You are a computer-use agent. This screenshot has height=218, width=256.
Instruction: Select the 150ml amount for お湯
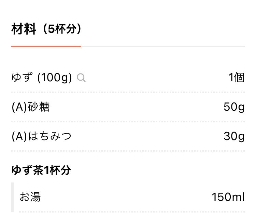pyautogui.click(x=228, y=197)
